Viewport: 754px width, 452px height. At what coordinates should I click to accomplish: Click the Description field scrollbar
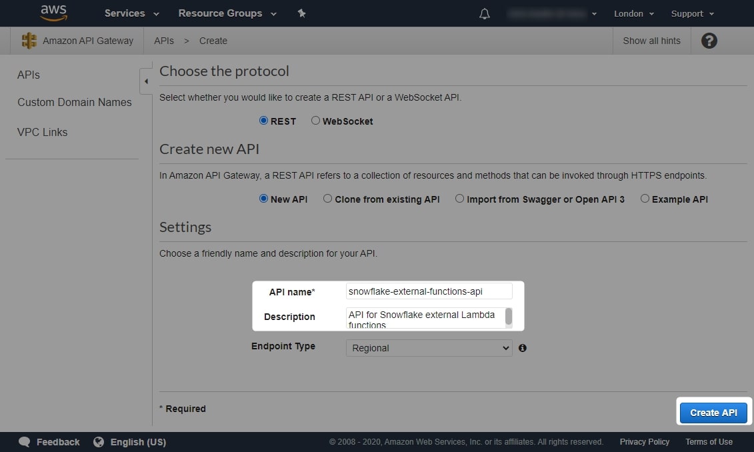pyautogui.click(x=509, y=318)
